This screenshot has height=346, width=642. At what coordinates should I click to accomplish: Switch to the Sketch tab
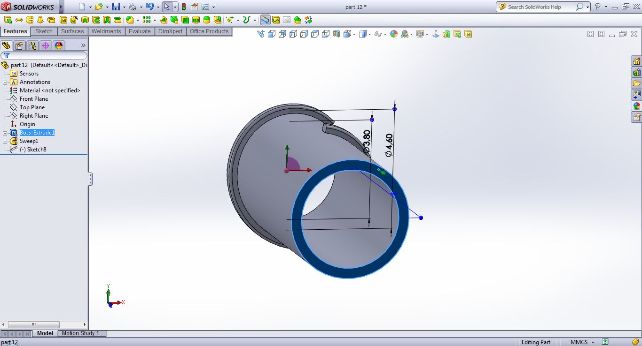[x=44, y=31]
